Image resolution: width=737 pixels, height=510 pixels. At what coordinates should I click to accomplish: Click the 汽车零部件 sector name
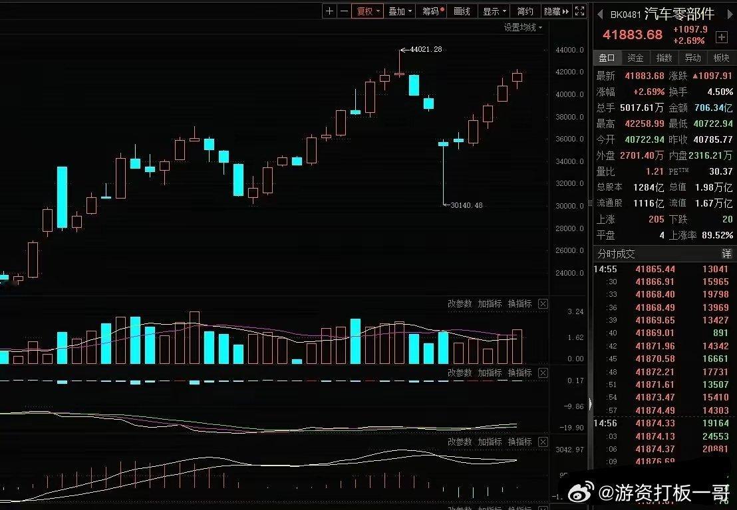679,14
